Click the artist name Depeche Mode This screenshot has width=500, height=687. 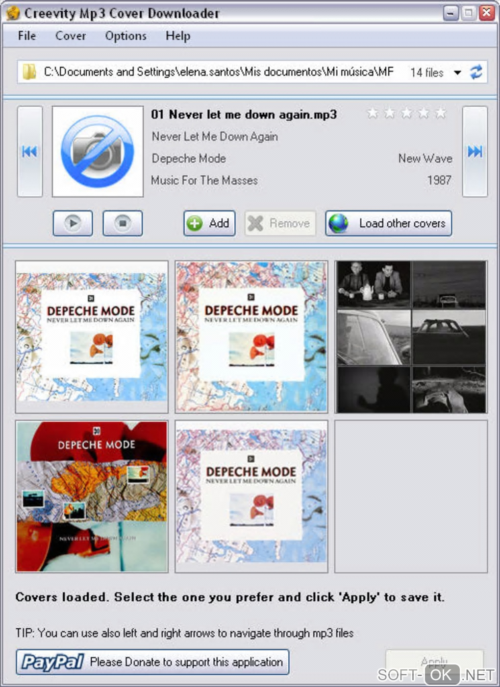pyautogui.click(x=189, y=159)
